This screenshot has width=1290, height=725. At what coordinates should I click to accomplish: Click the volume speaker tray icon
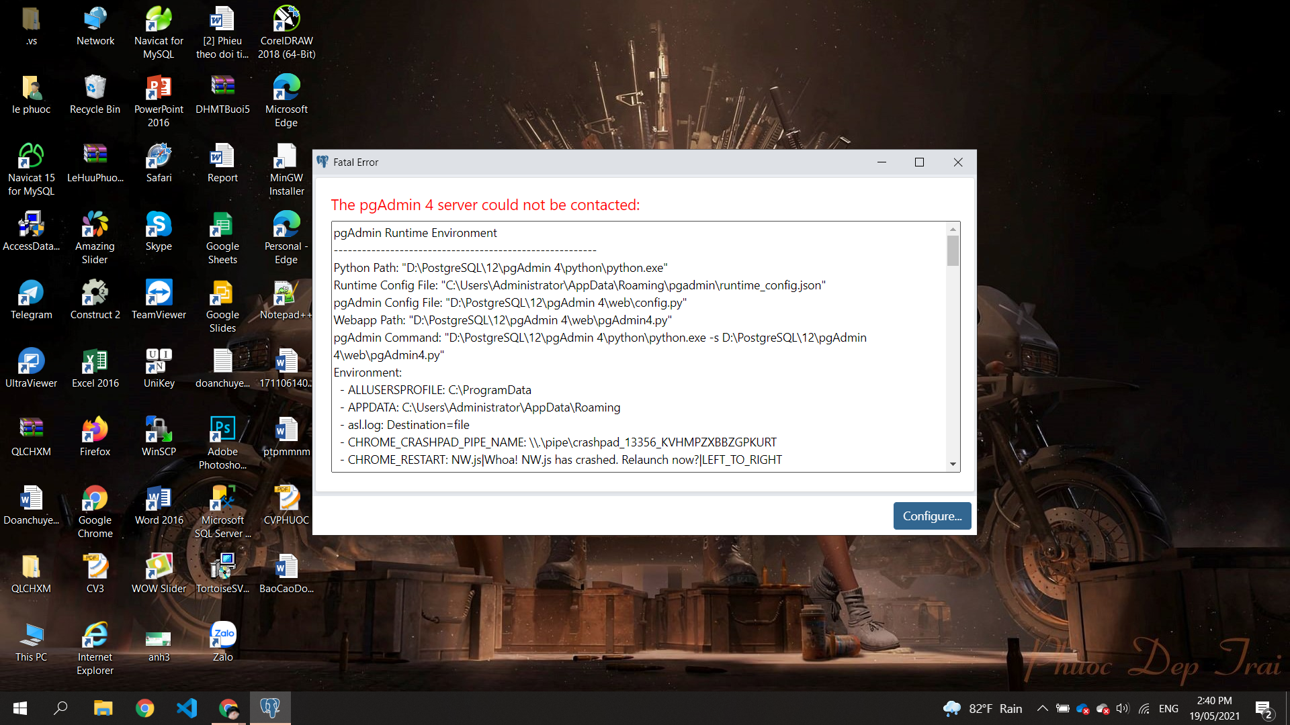pos(1122,708)
